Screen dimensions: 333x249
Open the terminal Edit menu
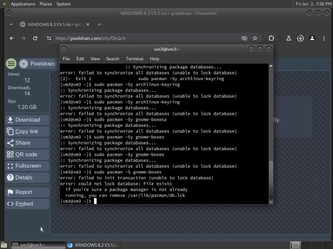click(x=80, y=59)
